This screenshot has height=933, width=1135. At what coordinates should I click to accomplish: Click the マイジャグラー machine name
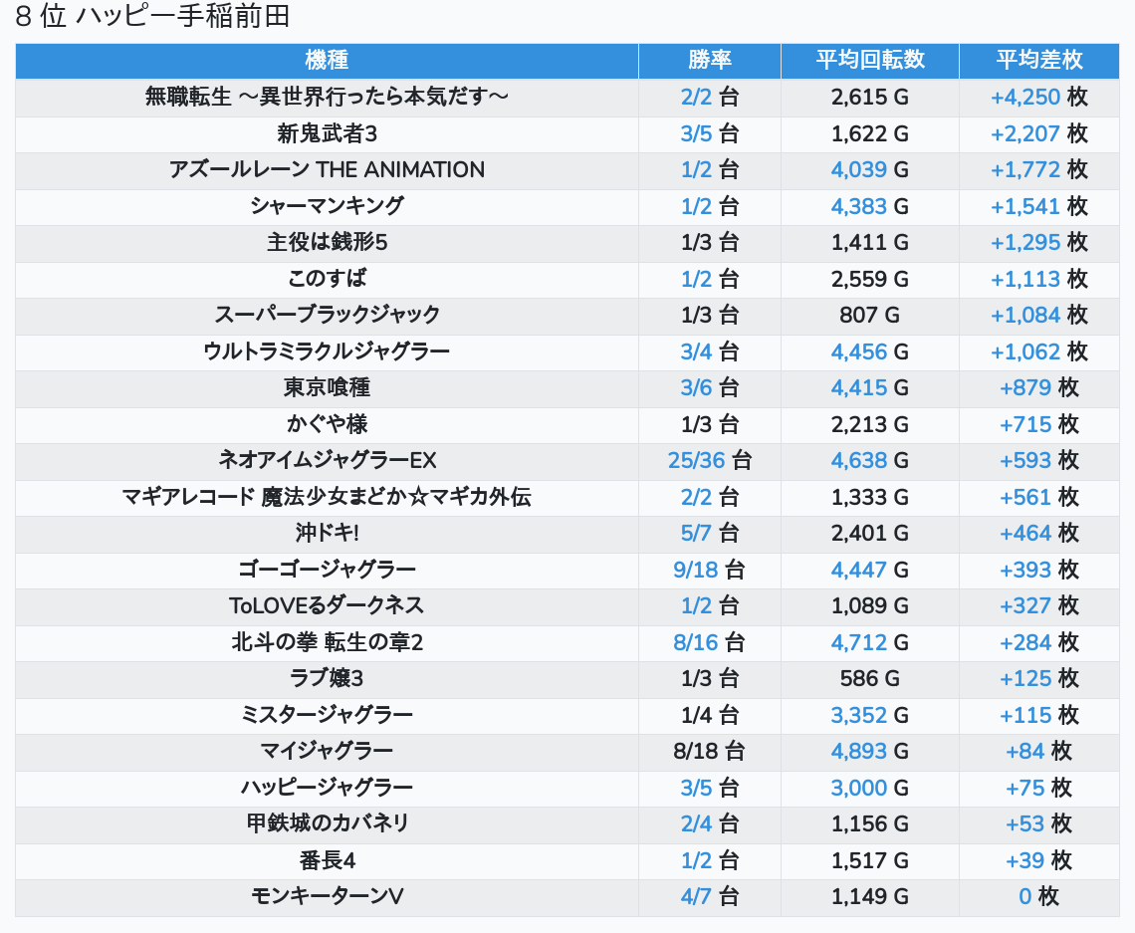(327, 751)
